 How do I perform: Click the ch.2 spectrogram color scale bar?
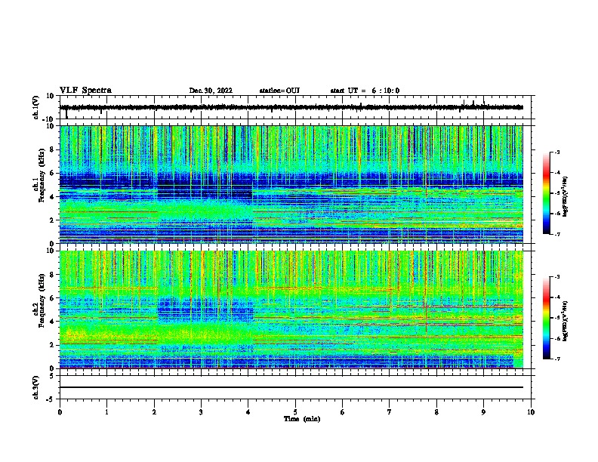[x=547, y=318]
